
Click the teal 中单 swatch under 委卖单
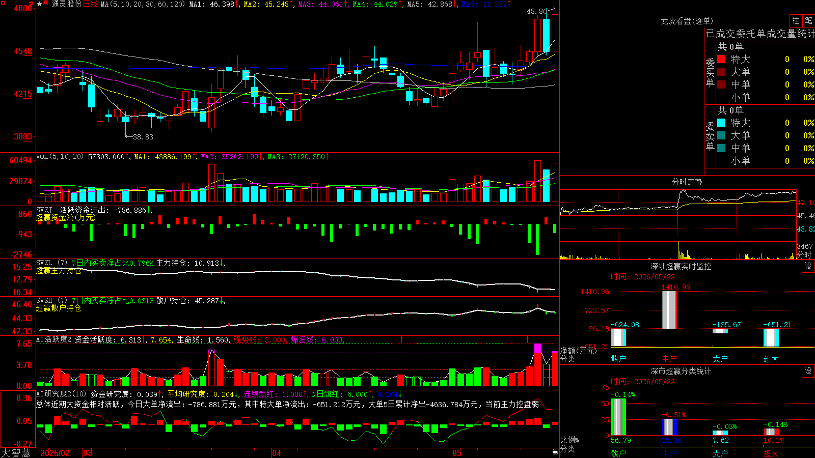721,148
